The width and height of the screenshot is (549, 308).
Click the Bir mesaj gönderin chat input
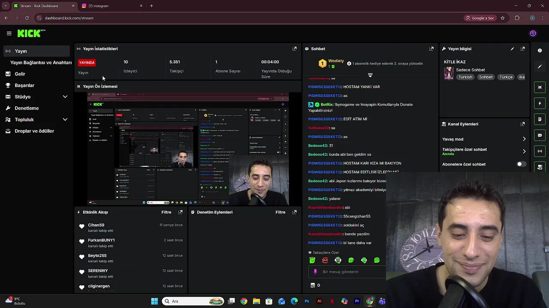pos(347,272)
